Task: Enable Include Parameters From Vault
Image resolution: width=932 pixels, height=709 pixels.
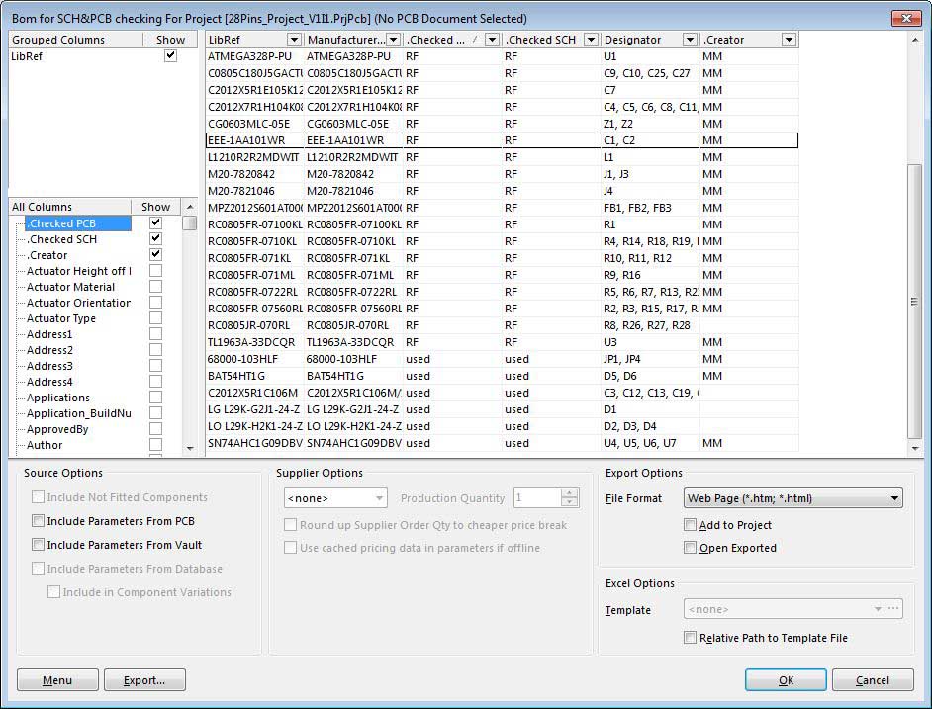Action: [x=39, y=545]
